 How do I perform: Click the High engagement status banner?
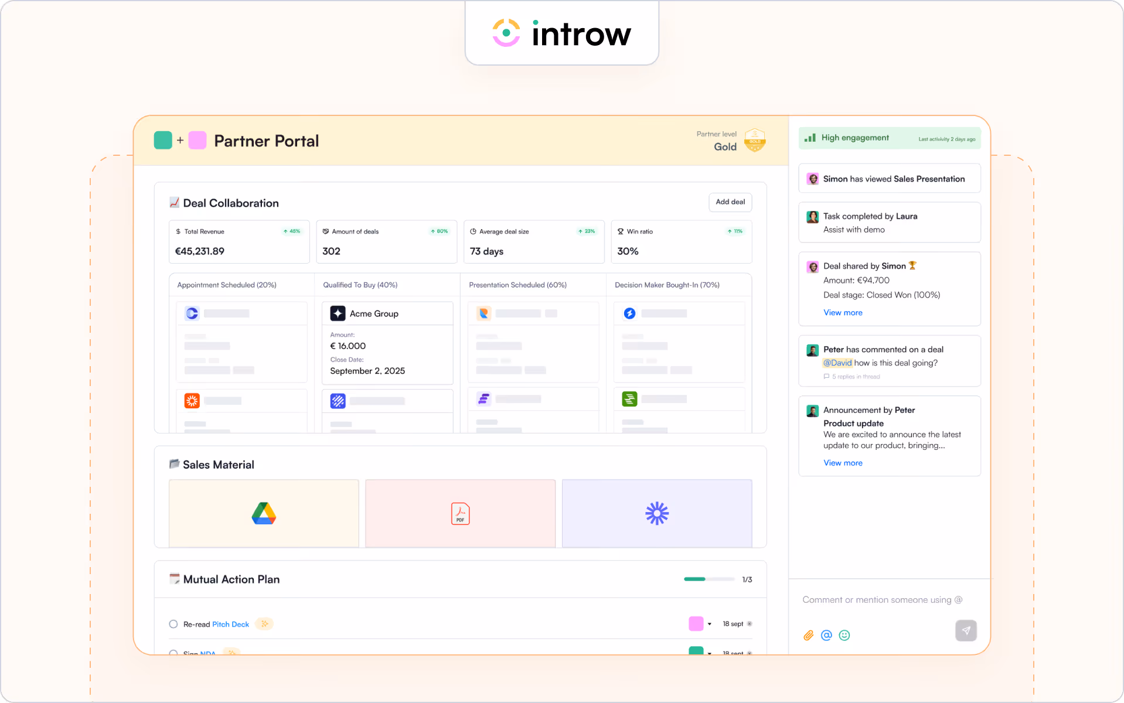point(890,138)
